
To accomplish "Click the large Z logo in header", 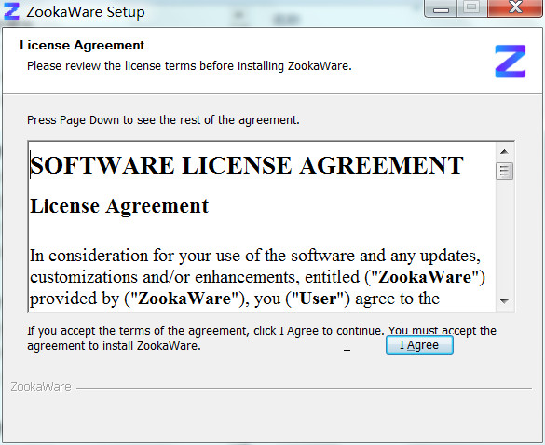I will pos(510,62).
